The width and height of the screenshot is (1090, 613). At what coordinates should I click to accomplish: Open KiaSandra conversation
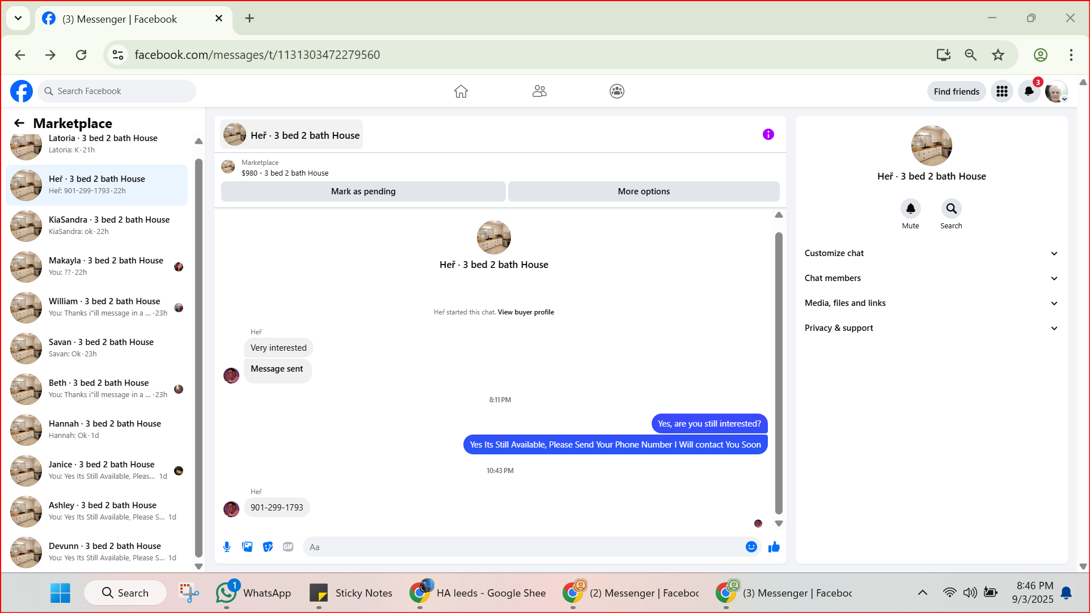pos(96,225)
